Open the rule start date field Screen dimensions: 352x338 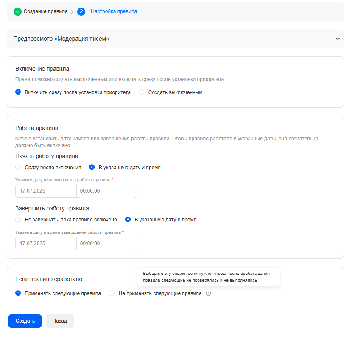coord(45,191)
